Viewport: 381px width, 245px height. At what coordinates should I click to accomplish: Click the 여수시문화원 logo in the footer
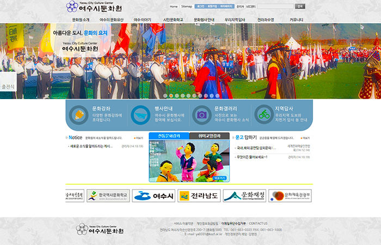[100, 229]
